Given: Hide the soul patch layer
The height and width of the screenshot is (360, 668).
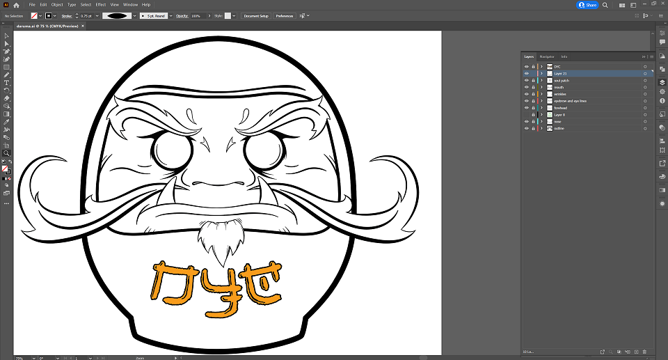Looking at the screenshot, I should (x=527, y=81).
